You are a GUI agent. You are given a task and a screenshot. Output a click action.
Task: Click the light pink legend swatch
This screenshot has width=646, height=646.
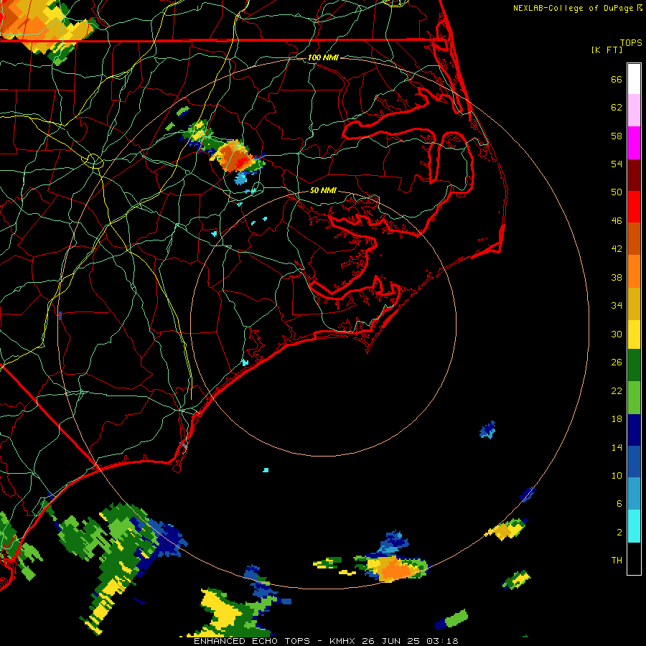(x=634, y=111)
